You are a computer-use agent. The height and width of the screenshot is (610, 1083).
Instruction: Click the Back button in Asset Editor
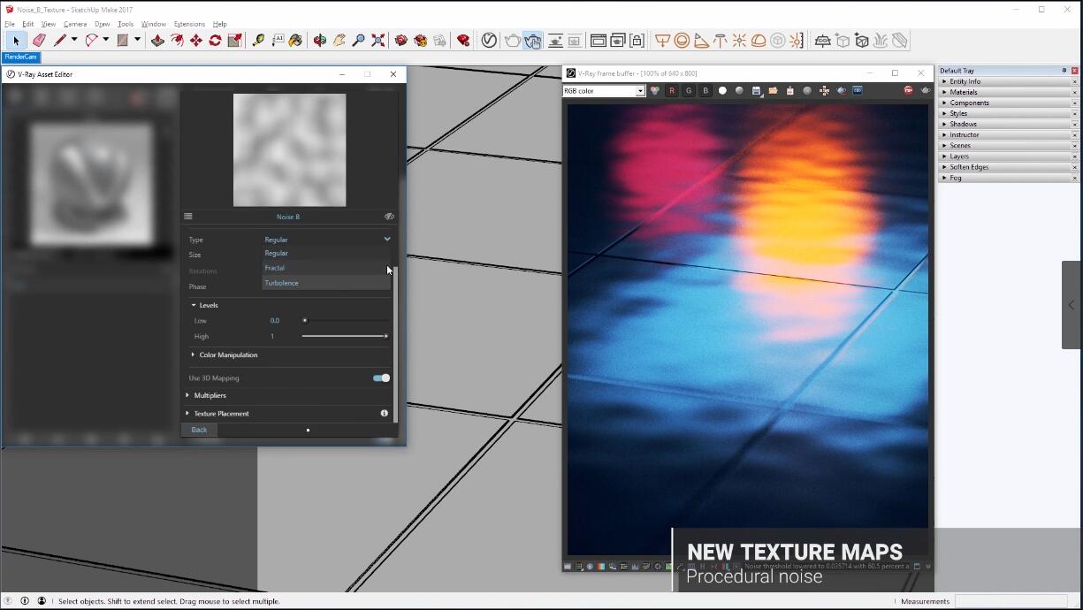[x=199, y=431]
